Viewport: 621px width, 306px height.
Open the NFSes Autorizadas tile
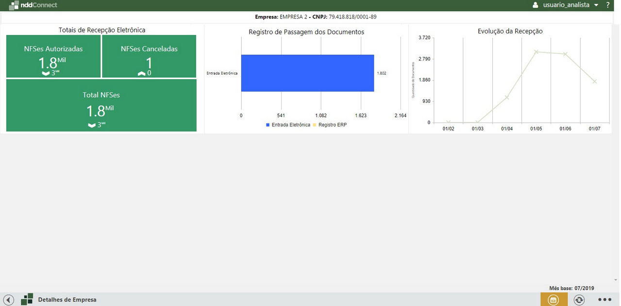tap(53, 56)
